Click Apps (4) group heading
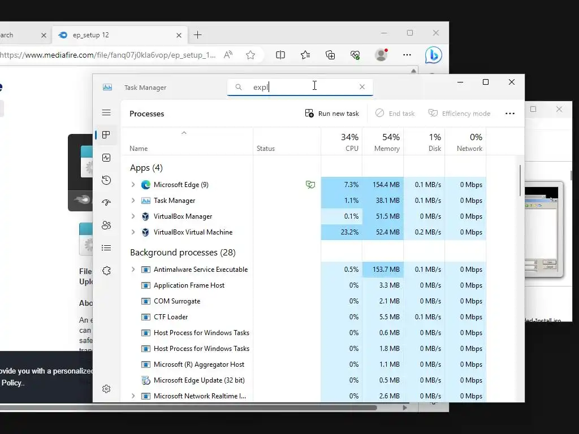The height and width of the screenshot is (434, 579). tap(146, 168)
